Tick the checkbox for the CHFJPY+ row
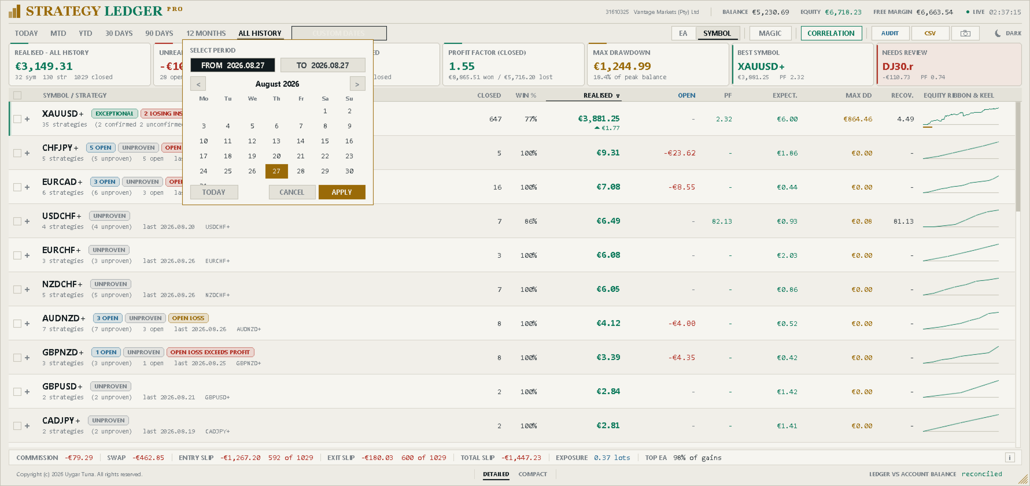This screenshot has width=1030, height=486. click(x=17, y=153)
